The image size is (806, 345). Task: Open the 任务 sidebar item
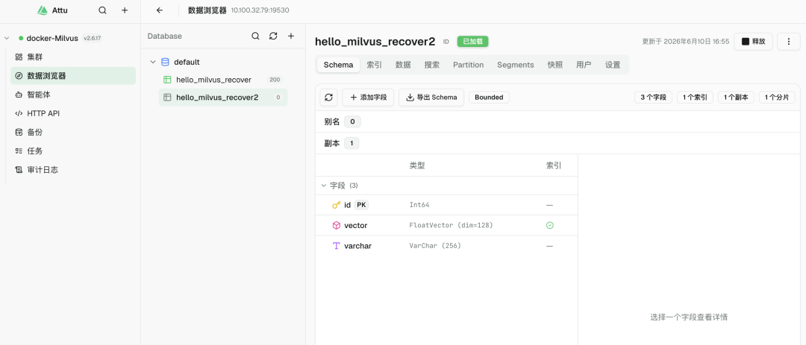(x=73, y=151)
